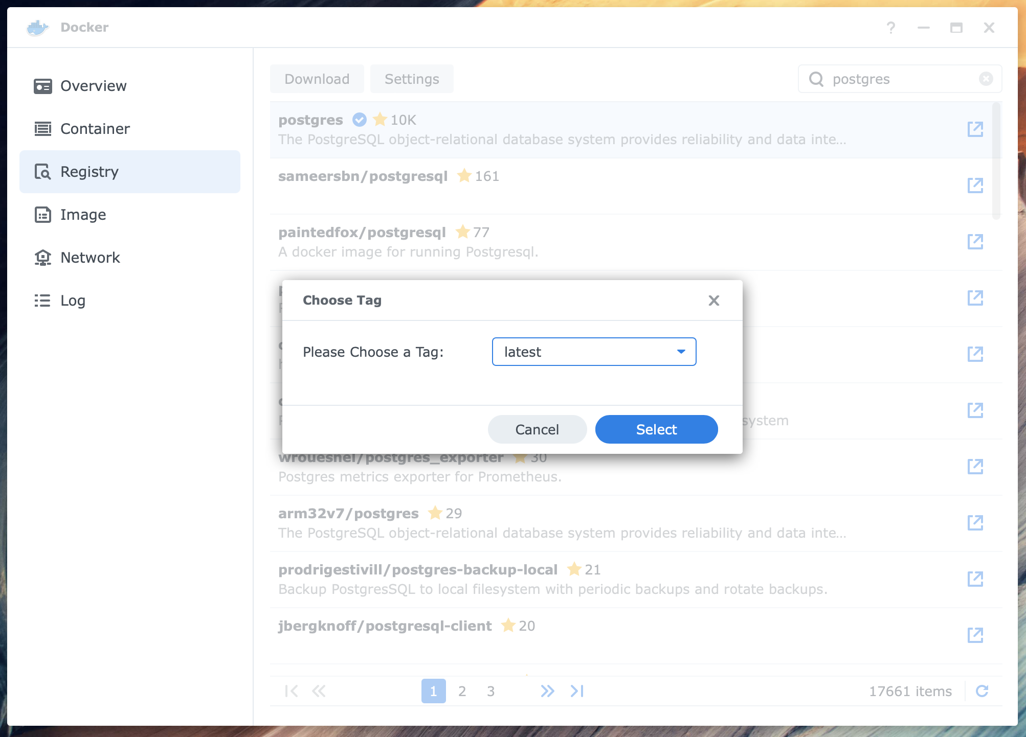Open the Network section
The height and width of the screenshot is (737, 1026).
coord(130,258)
